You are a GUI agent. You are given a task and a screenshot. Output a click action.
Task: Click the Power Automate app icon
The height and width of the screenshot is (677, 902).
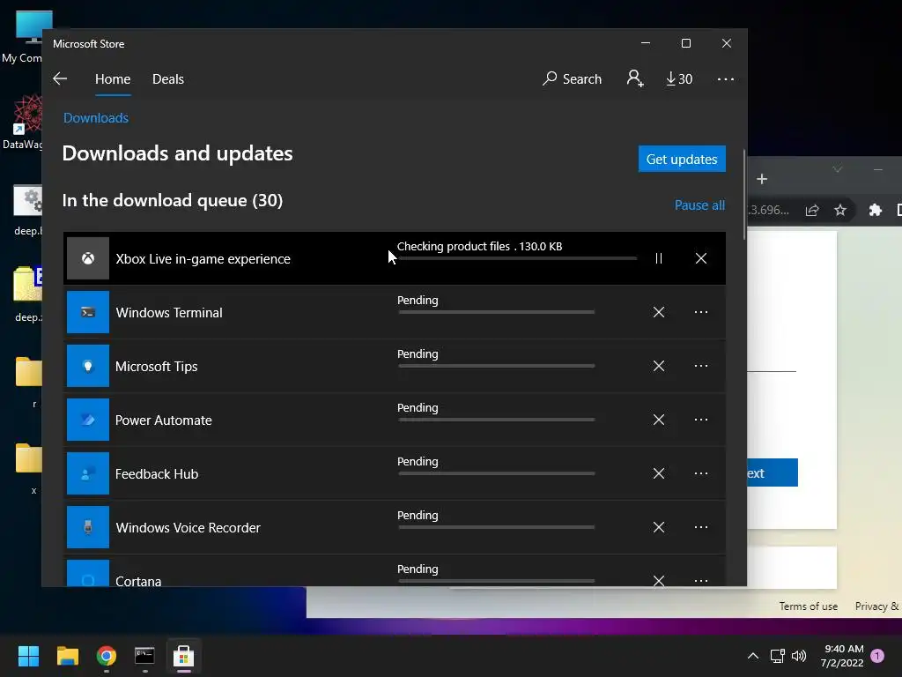pyautogui.click(x=88, y=420)
